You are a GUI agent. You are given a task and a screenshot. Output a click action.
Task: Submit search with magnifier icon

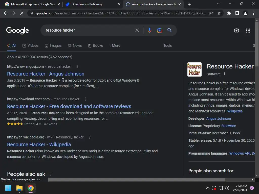[x=169, y=30]
